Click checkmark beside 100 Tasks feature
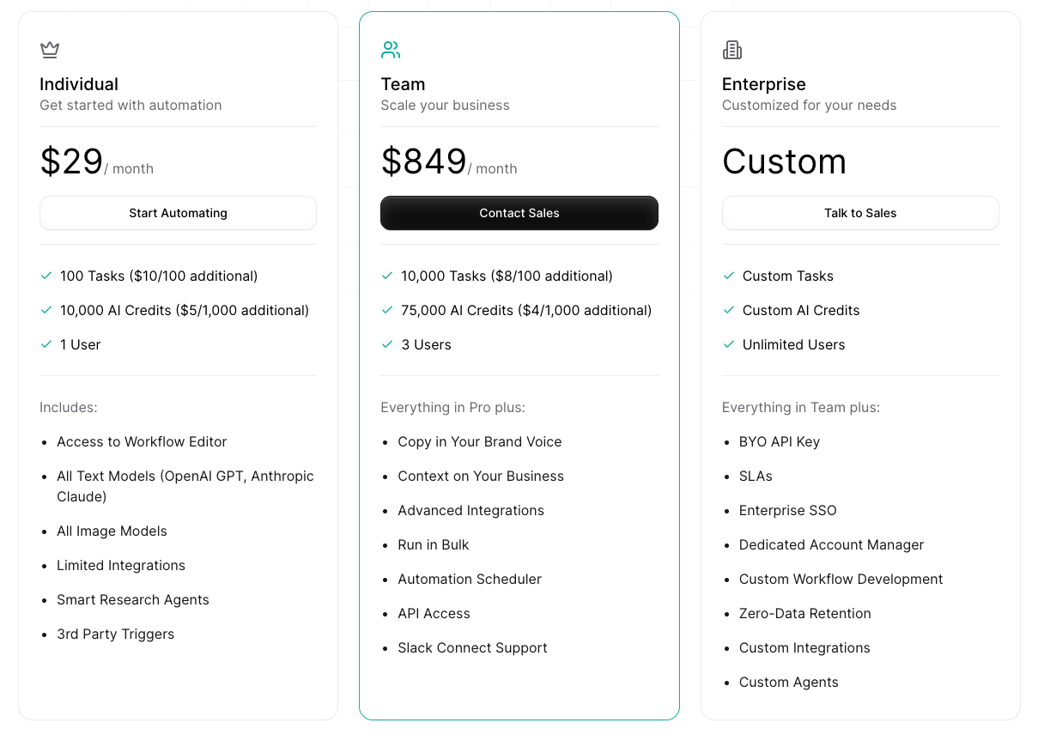 [x=46, y=276]
